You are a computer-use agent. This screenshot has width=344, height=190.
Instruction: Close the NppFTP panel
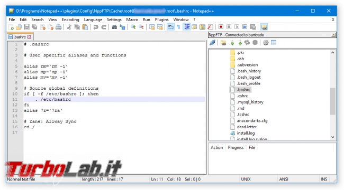point(333,35)
